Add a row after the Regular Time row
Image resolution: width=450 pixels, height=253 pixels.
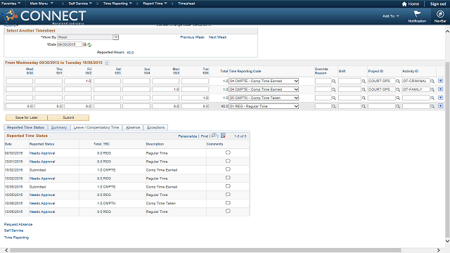(441, 106)
